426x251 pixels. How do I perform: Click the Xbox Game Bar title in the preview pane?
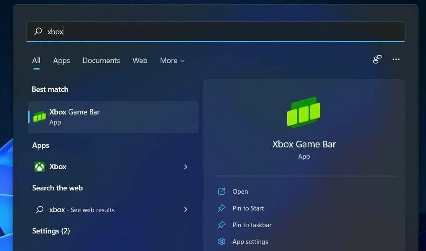pyautogui.click(x=304, y=144)
